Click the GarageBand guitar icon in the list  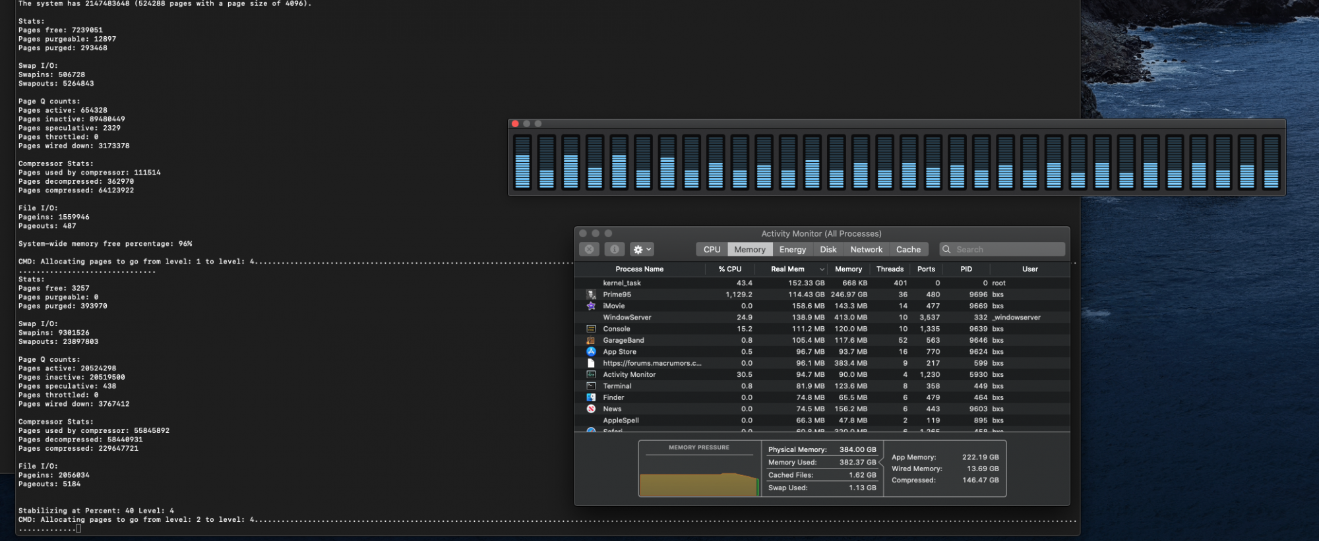(591, 340)
